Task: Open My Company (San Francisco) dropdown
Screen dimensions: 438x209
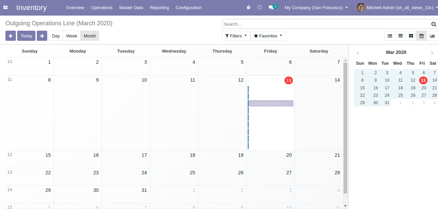Action: [316, 7]
